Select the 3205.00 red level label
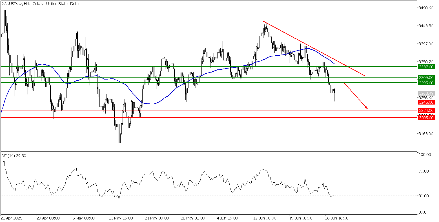This screenshot has height=222, width=439. [x=426, y=118]
